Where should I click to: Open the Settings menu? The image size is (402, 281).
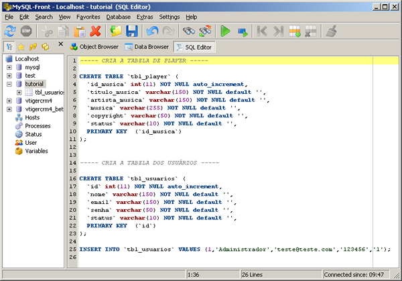pos(170,17)
